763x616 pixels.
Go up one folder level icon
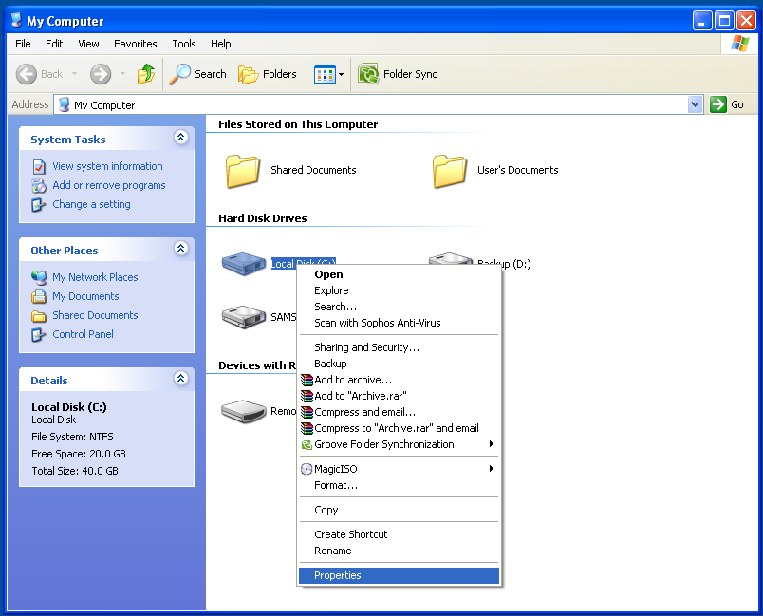[x=145, y=74]
